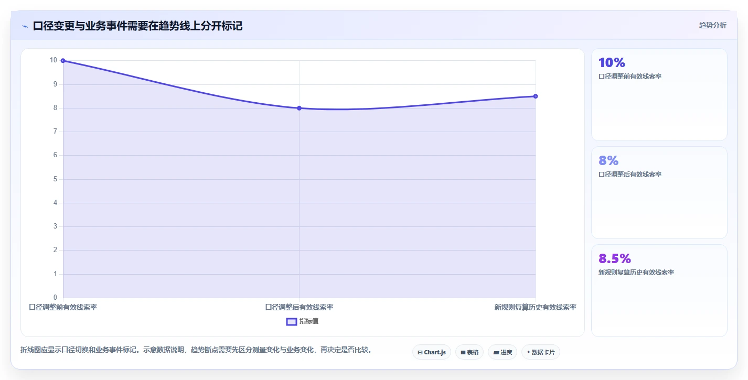Screen dimensions: 748x380
Task: Click x-axis label 口径调整后有效线索率
Action: click(299, 307)
